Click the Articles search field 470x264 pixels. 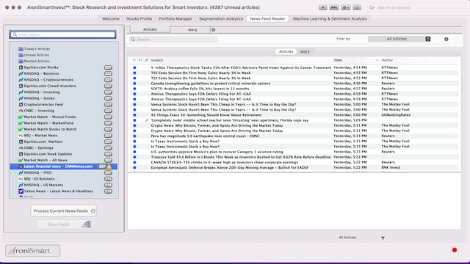click(x=173, y=39)
